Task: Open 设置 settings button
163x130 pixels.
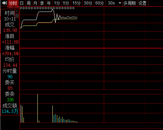Action: pyautogui.click(x=143, y=3)
